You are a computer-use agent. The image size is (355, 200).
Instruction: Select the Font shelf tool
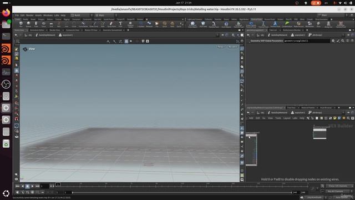(x=120, y=24)
